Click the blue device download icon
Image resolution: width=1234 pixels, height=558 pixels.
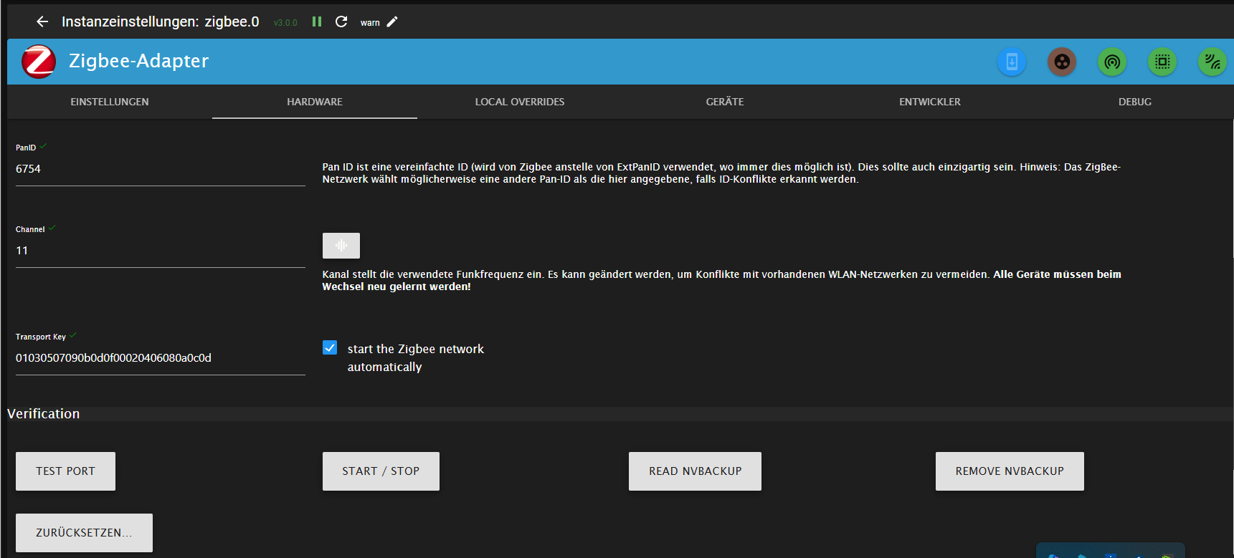pyautogui.click(x=1012, y=62)
